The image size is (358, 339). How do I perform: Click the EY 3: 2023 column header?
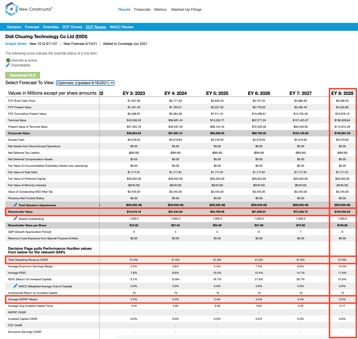(x=134, y=93)
